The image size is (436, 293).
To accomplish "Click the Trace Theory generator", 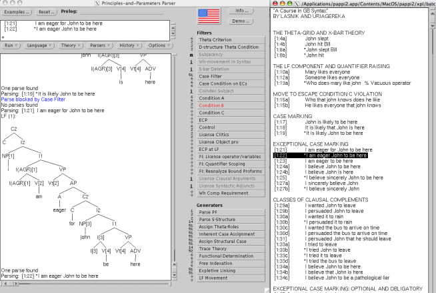I will (x=231, y=249).
